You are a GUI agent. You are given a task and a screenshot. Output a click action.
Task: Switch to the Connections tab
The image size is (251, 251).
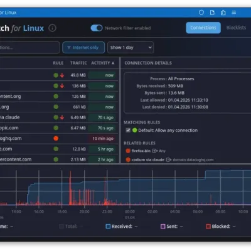point(203,28)
